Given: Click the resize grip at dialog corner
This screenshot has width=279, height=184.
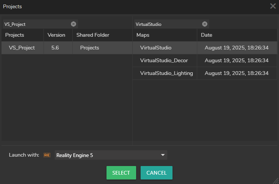Looking at the screenshot, I should pos(276,181).
